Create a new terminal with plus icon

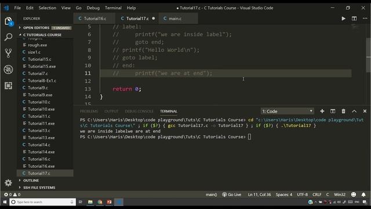[x=322, y=111]
